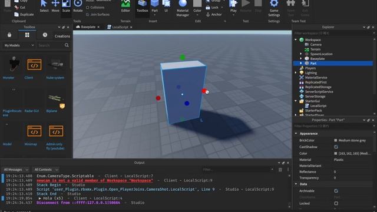Toggle the Archivable property checkbox
Image resolution: width=377 pixels, height=212 pixels.
coord(336,191)
